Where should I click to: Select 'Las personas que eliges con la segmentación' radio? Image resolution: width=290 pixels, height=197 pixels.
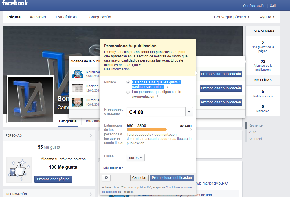click(x=128, y=92)
